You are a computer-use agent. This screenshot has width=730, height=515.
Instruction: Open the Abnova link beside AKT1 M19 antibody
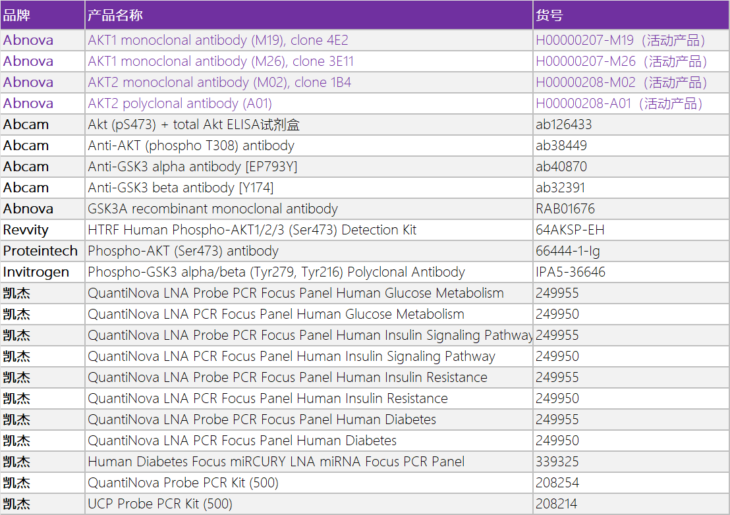point(28,40)
